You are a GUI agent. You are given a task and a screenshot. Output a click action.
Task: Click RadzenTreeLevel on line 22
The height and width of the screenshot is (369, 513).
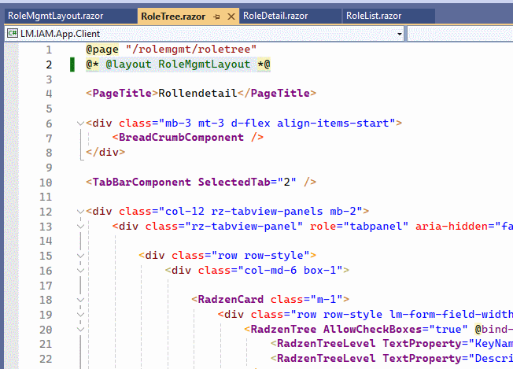point(327,358)
